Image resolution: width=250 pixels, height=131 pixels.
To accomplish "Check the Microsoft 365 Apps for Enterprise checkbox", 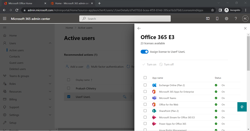I will [x=145, y=92].
